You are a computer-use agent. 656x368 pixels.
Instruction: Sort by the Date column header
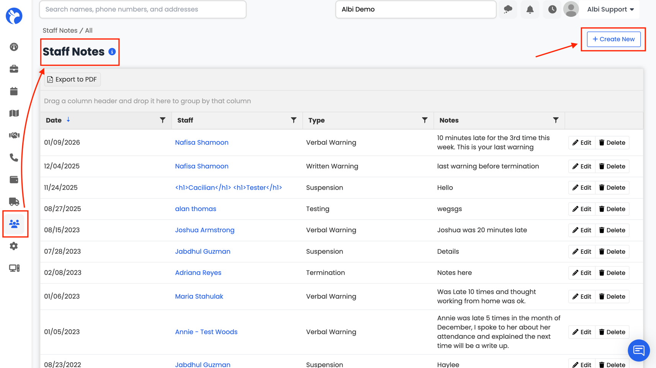54,120
